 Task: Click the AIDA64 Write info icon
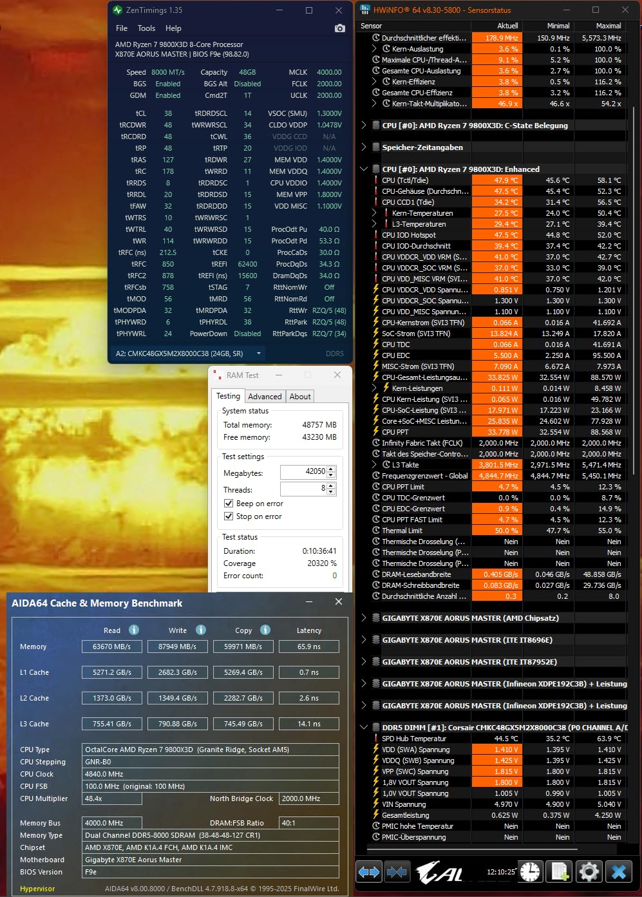tap(201, 630)
